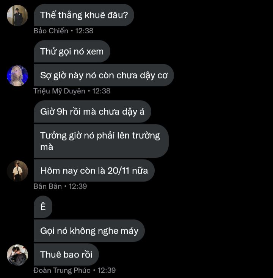Select the "Hôm nay còn là 20/11 nữa" message

[x=94, y=171]
